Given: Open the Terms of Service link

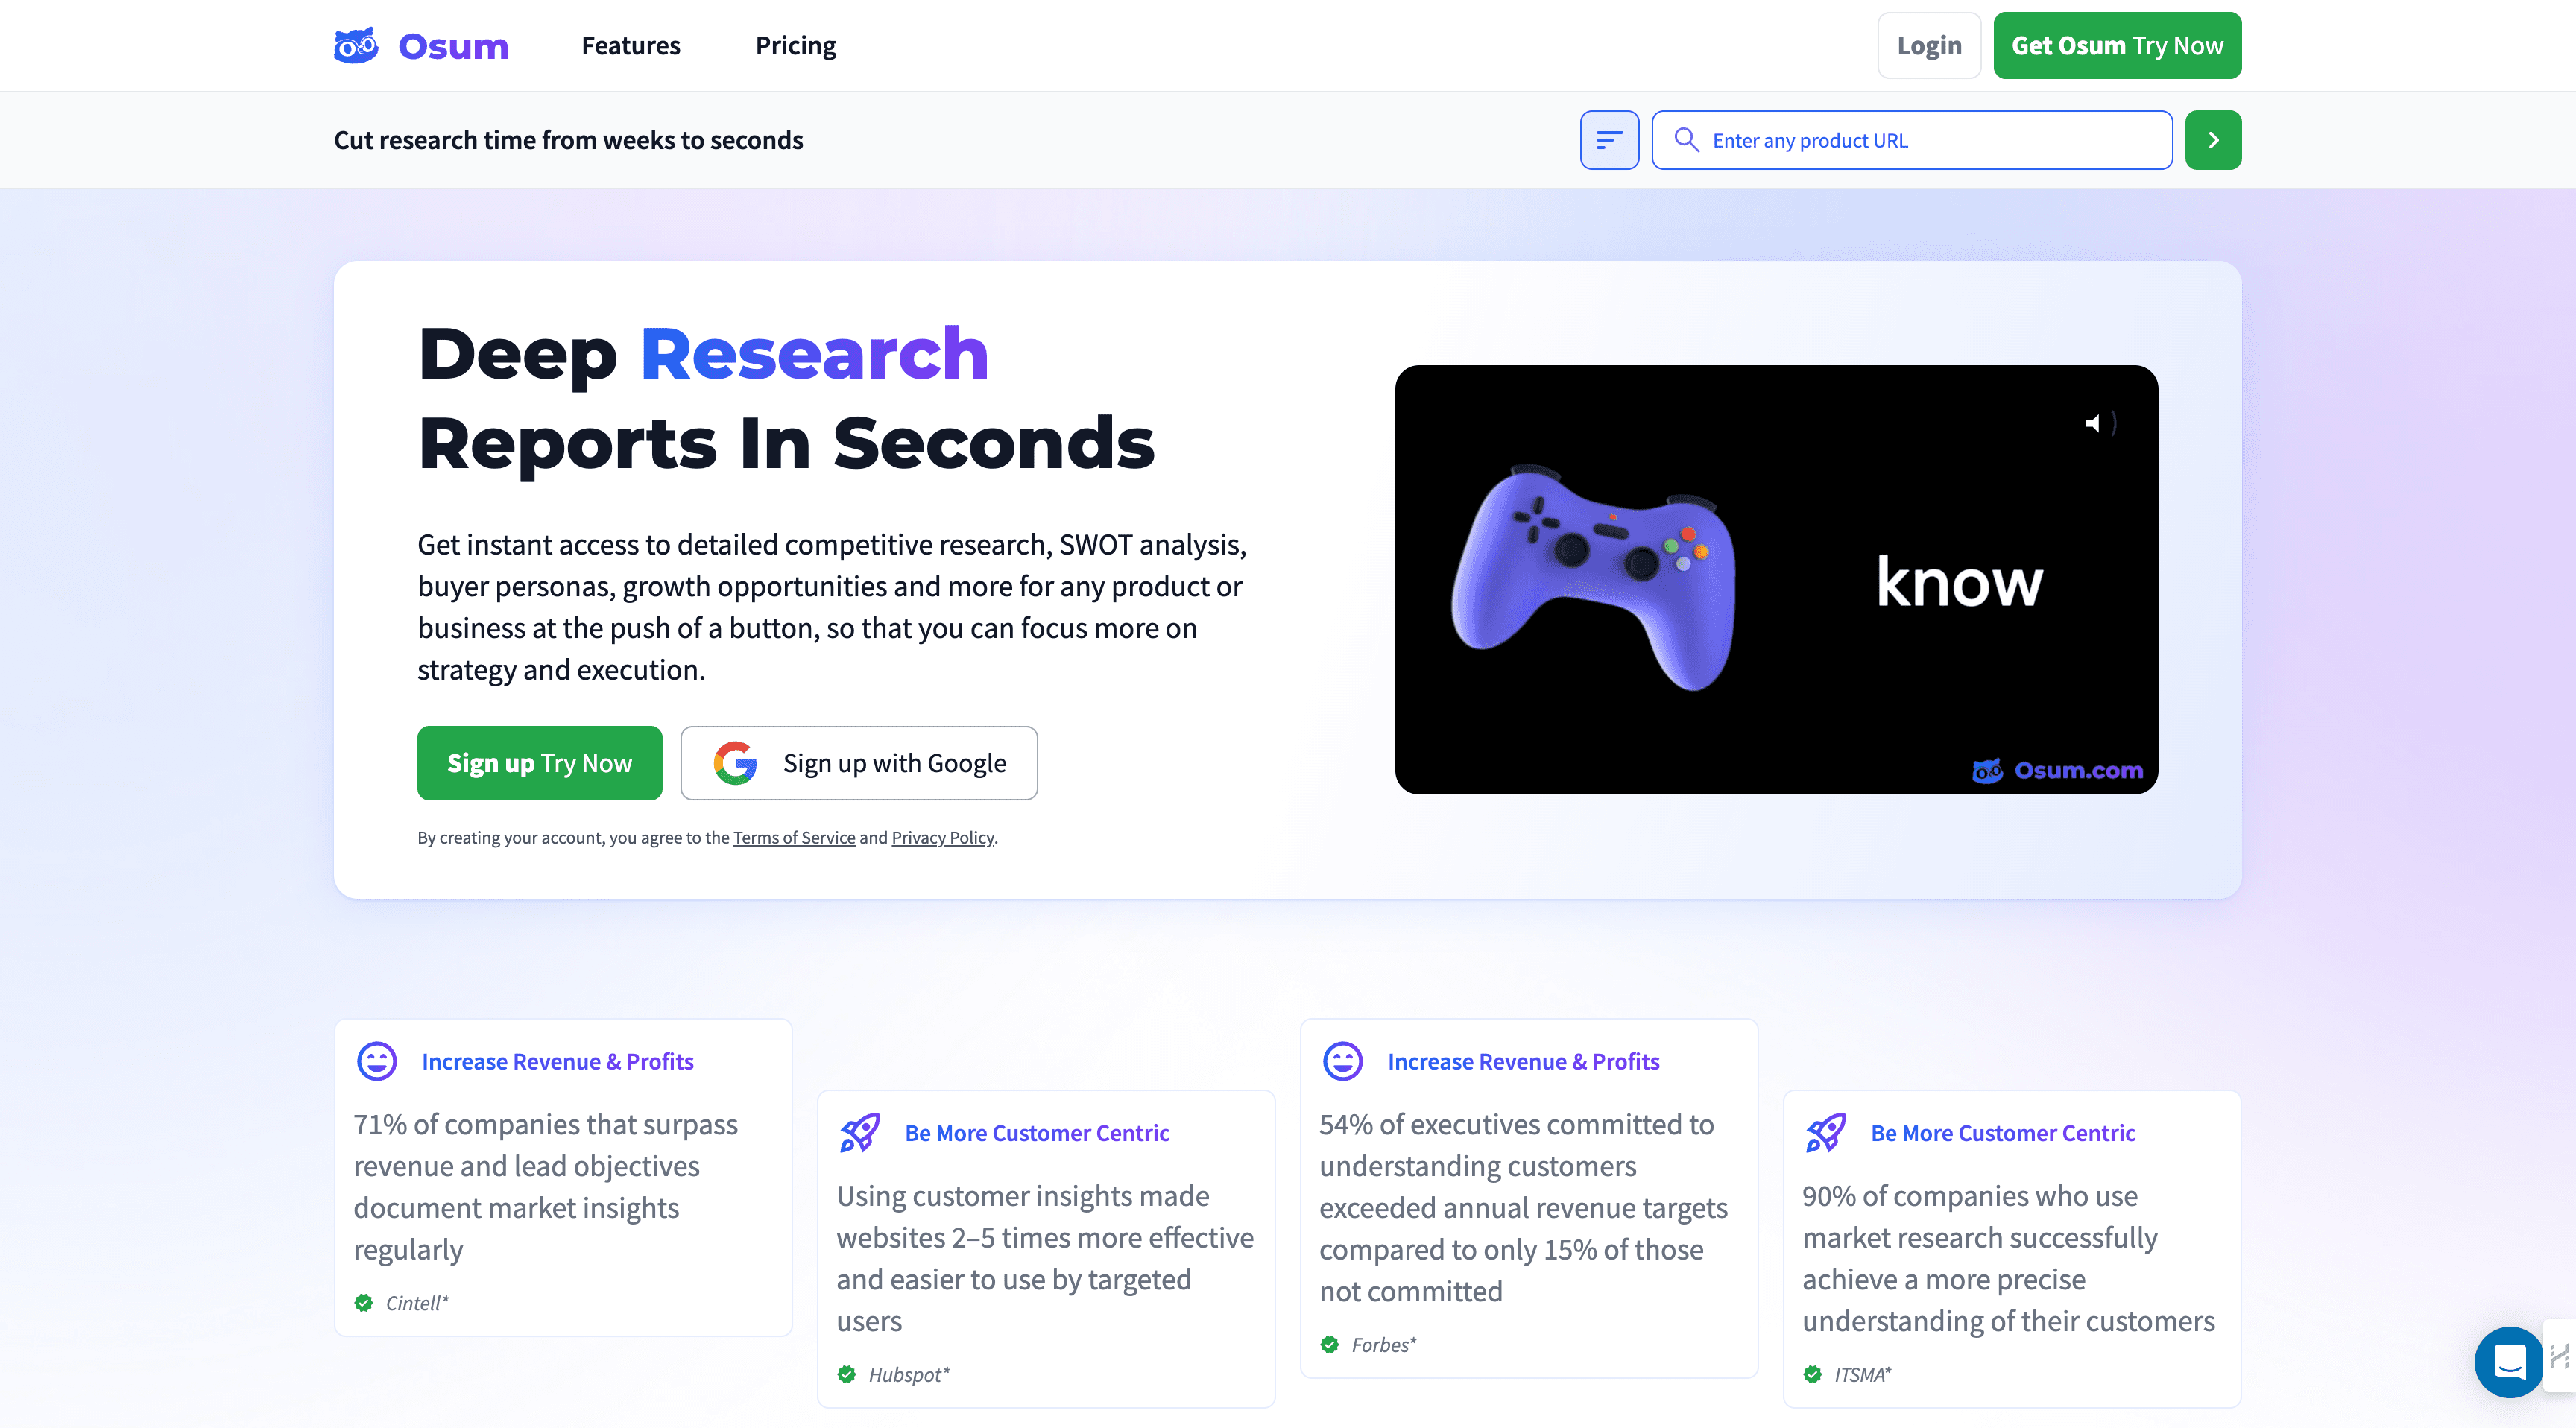Looking at the screenshot, I should click(794, 838).
